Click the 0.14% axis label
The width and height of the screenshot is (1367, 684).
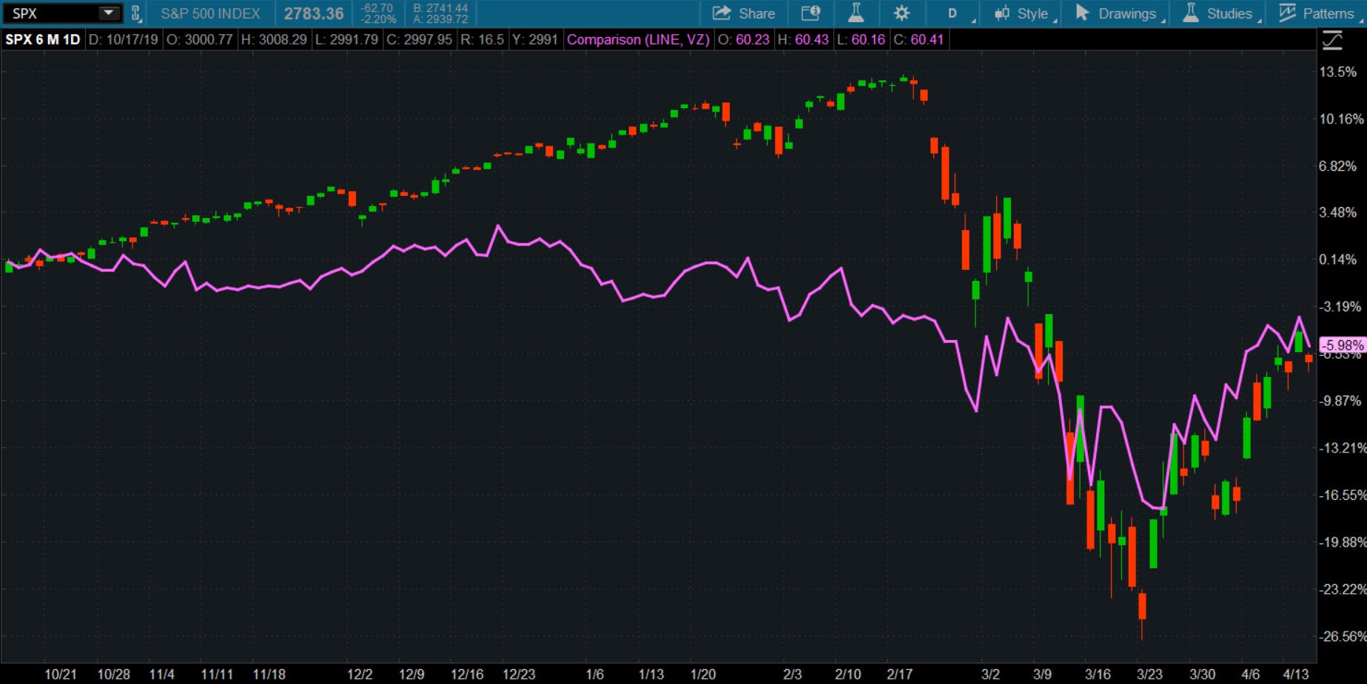click(1338, 260)
